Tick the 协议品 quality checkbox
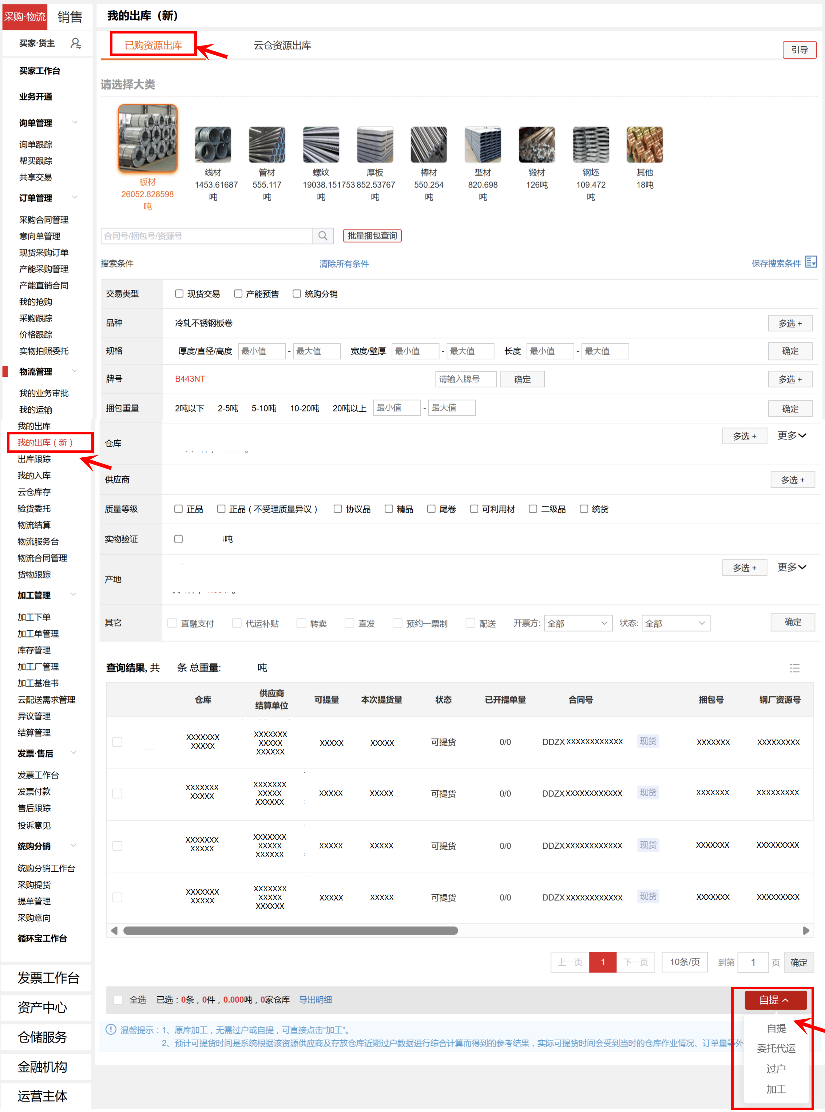 pos(338,509)
